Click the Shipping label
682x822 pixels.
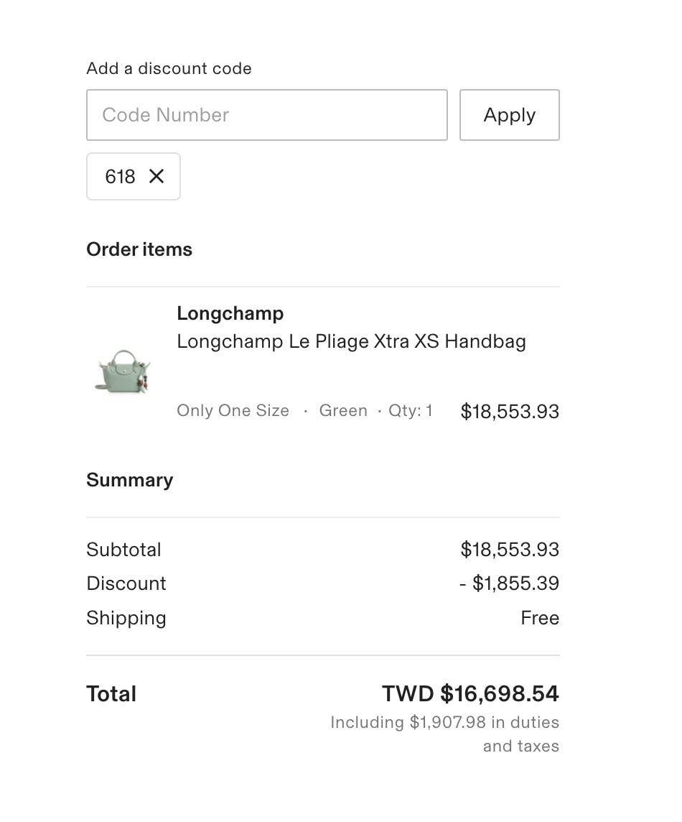pyautogui.click(x=126, y=618)
